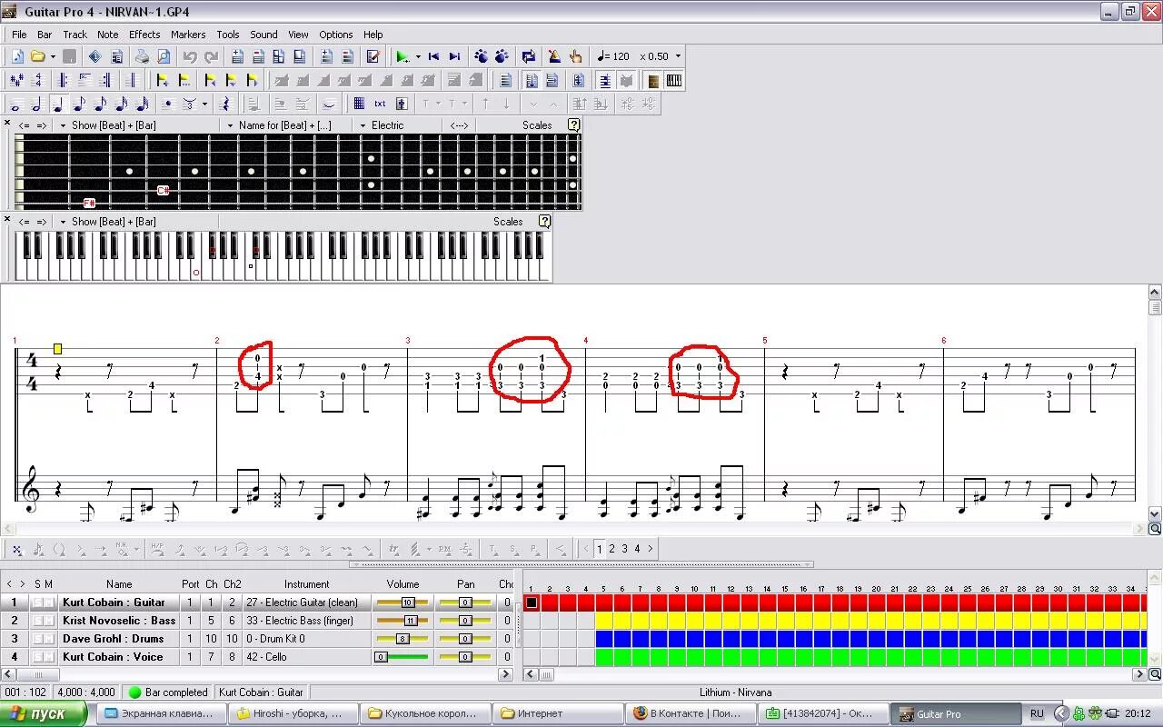This screenshot has width=1163, height=727.
Task: Click the H/P hammer-on effect icon
Action: click(157, 549)
